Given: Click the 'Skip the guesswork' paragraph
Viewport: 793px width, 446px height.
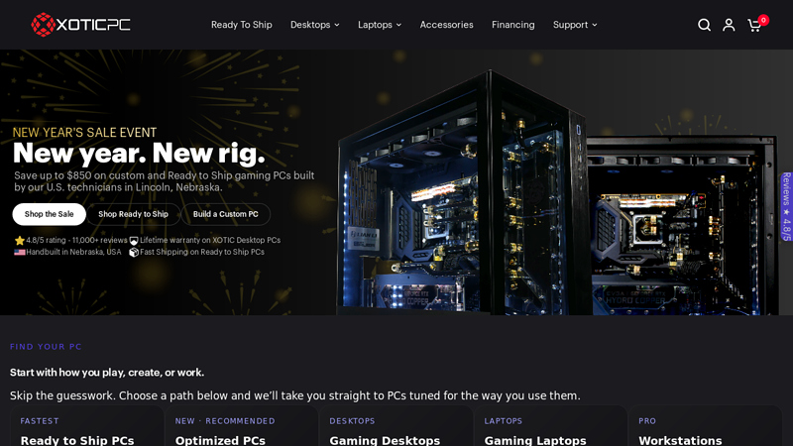Looking at the screenshot, I should pyautogui.click(x=294, y=395).
